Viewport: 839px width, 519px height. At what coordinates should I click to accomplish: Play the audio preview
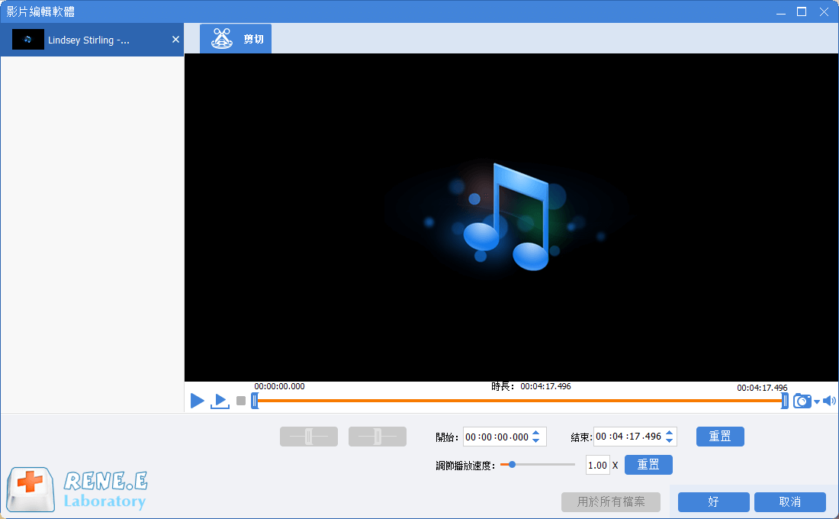point(197,401)
